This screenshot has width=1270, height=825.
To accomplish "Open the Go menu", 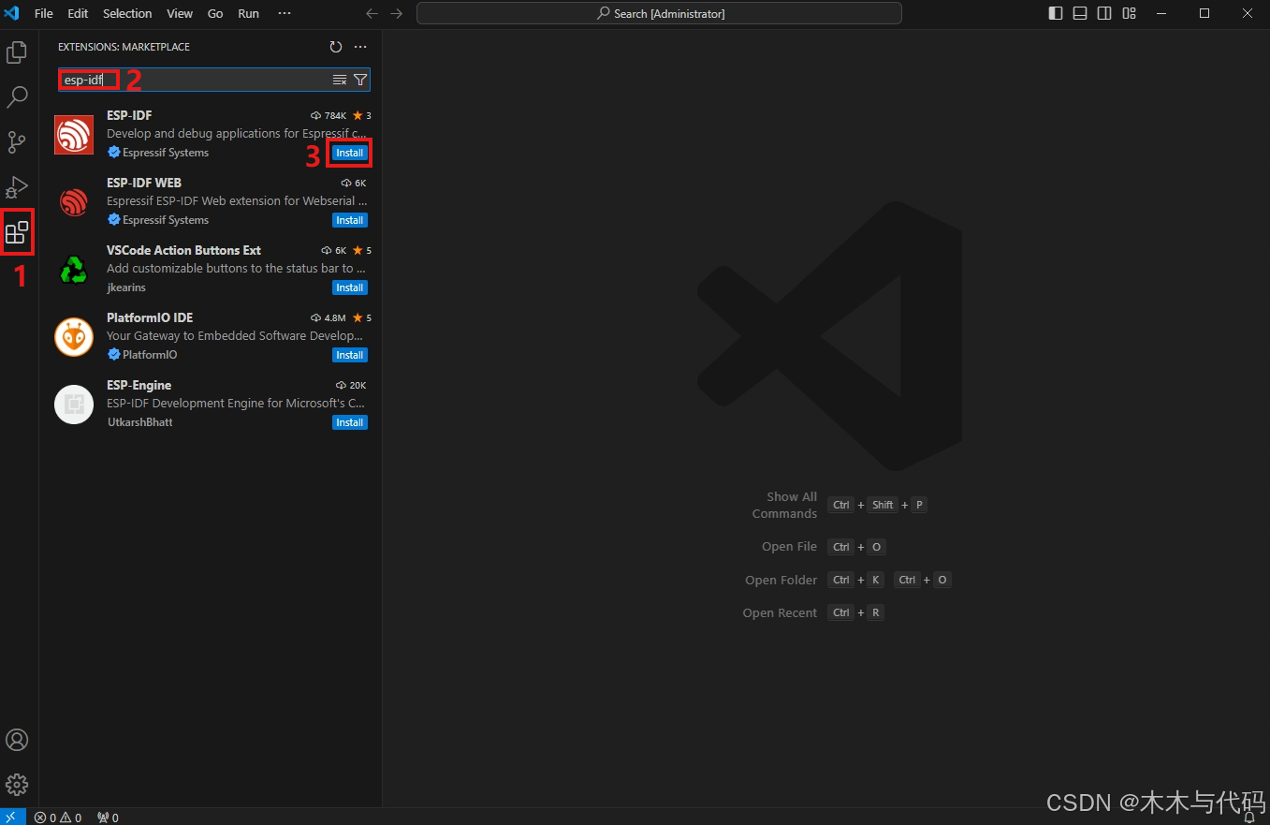I will pos(215,13).
